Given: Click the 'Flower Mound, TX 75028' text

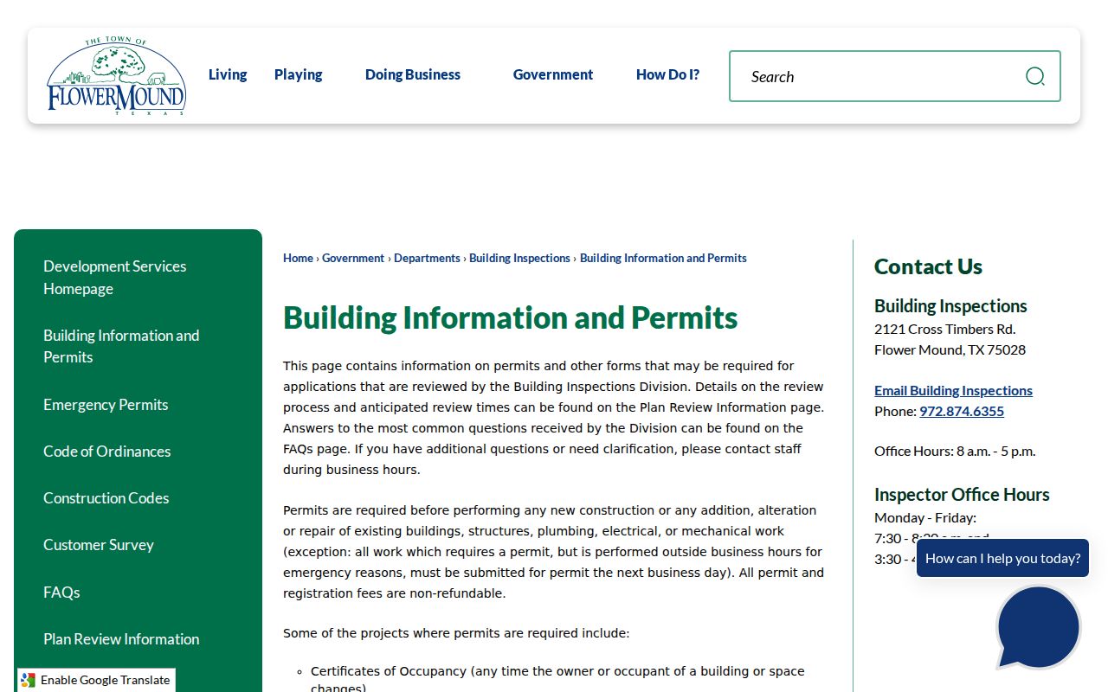Looking at the screenshot, I should pos(950,349).
